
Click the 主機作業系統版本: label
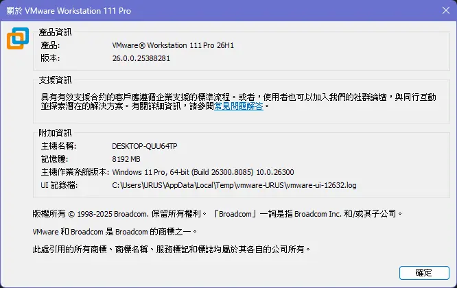[x=75, y=172]
